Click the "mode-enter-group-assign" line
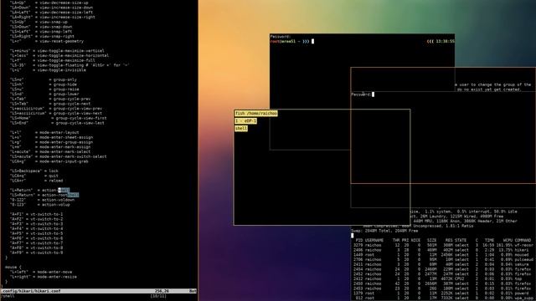This screenshot has height=301, width=536. [51, 142]
